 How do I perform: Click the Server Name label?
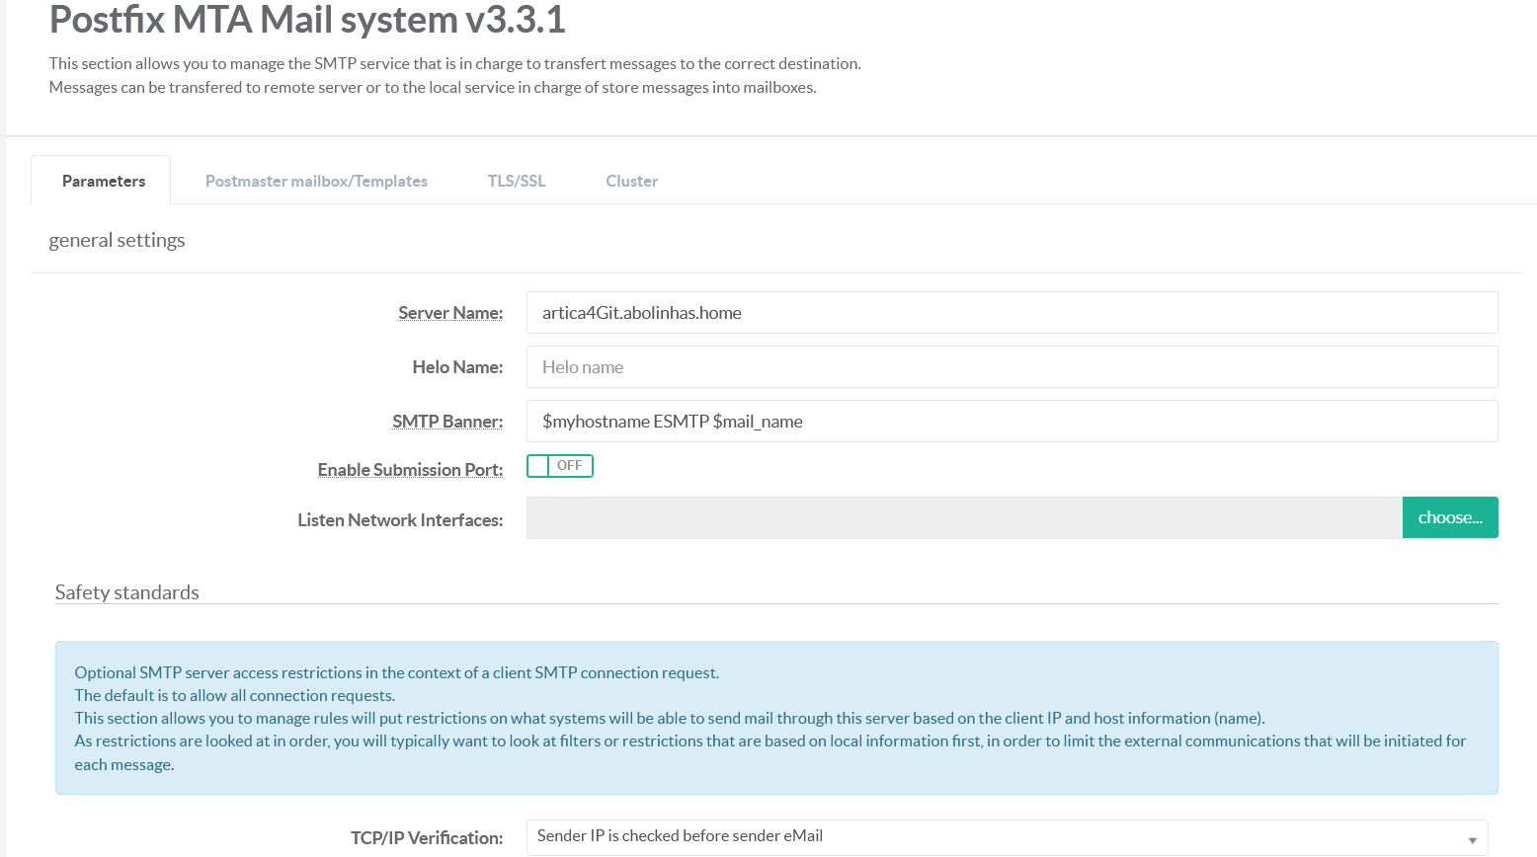450,313
